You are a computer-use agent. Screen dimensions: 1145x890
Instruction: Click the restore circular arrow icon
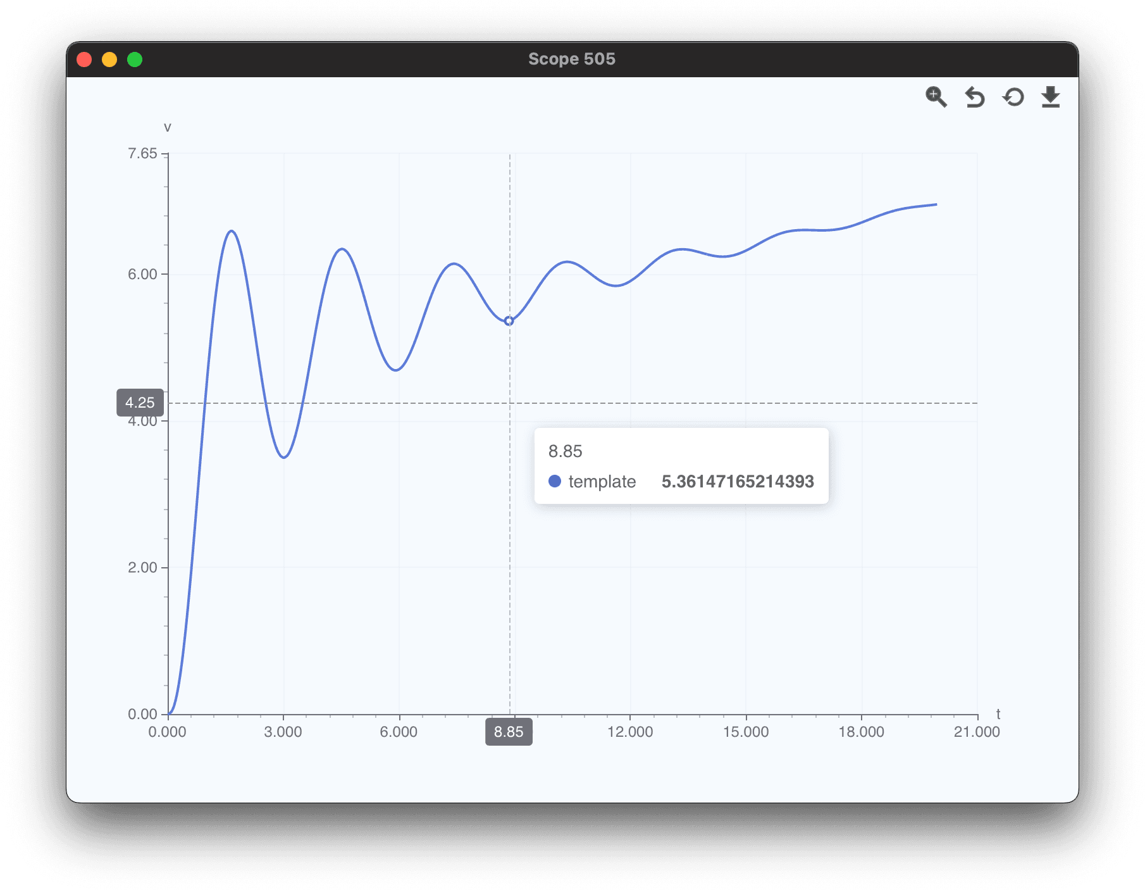click(x=1013, y=97)
